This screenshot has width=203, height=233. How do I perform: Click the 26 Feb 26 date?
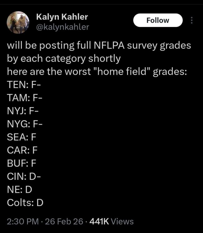pyautogui.click(x=64, y=222)
